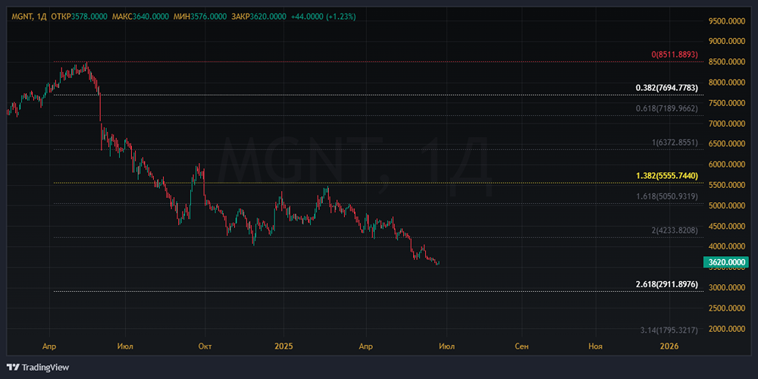758x379 pixels.
Task: Click the Ноя time axis label
Action: point(596,346)
